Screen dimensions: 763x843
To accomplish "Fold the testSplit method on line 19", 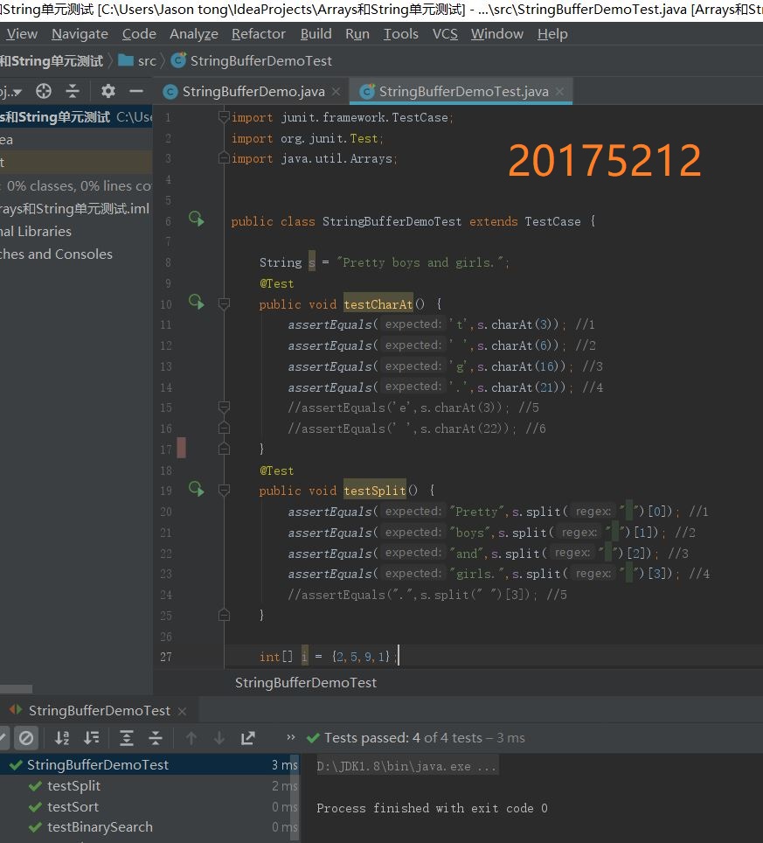I will point(224,490).
